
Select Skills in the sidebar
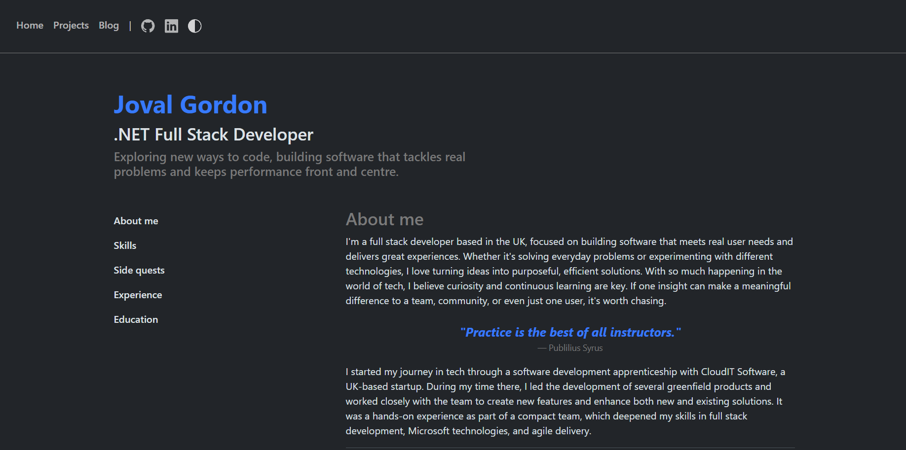[x=125, y=245]
